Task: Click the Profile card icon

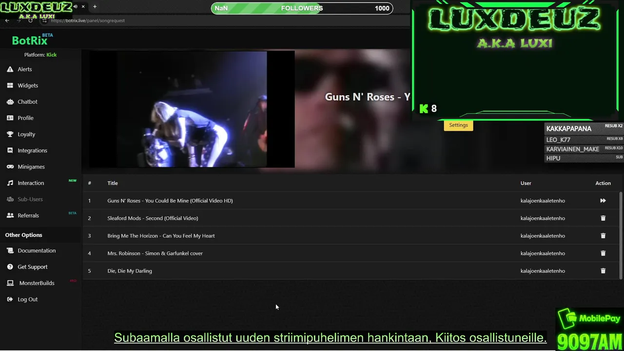Action: (x=10, y=118)
